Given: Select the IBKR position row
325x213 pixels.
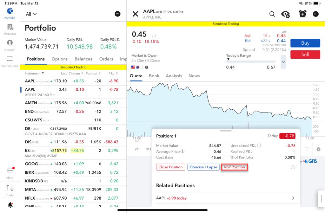Looking at the screenshot, I should point(73,172).
